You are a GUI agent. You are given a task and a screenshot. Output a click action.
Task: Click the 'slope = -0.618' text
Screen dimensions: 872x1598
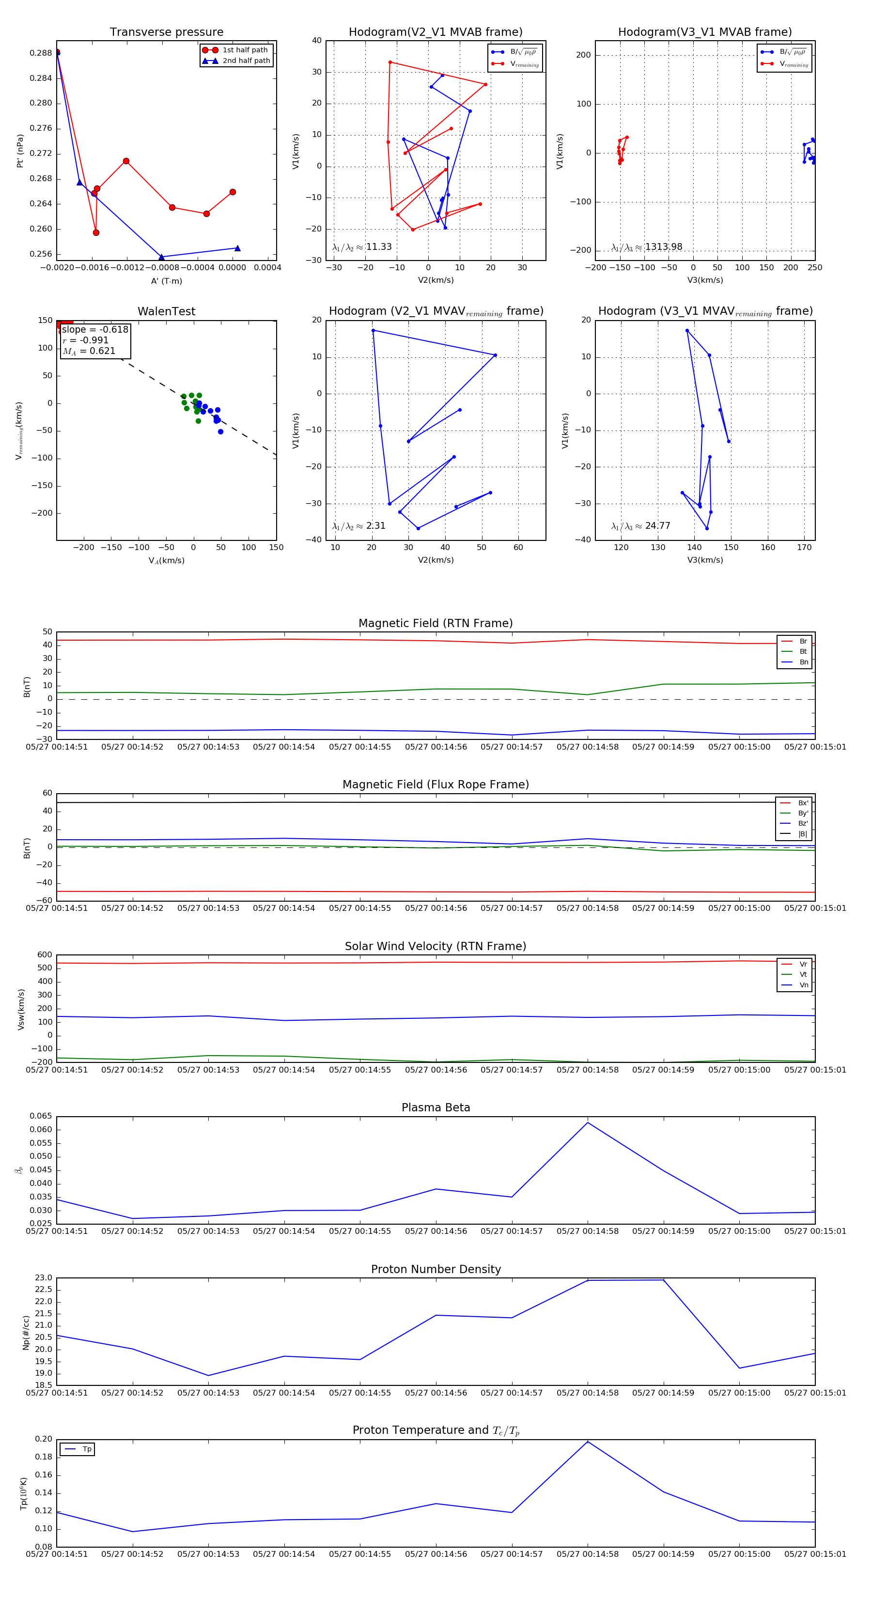pyautogui.click(x=95, y=329)
